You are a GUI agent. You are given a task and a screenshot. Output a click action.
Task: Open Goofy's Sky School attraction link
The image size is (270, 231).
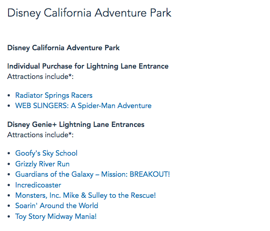pyautogui.click(x=46, y=153)
